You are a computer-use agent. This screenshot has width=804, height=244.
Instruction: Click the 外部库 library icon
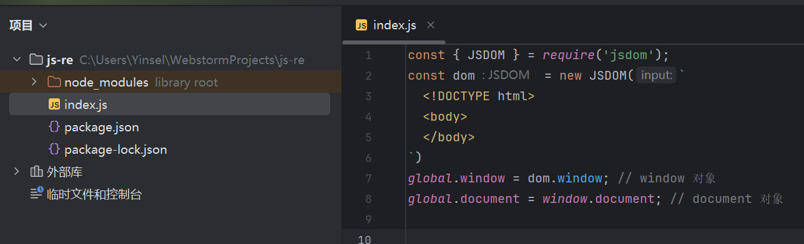[36, 172]
